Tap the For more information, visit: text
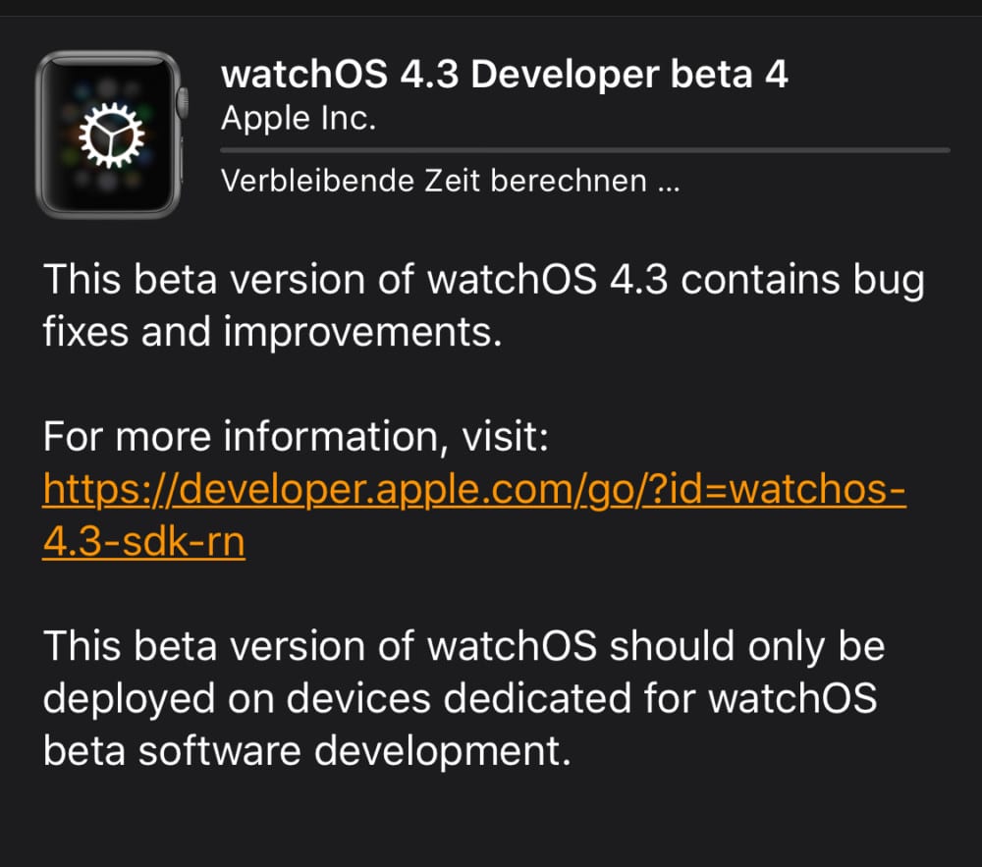Viewport: 982px width, 867px height. click(x=296, y=436)
